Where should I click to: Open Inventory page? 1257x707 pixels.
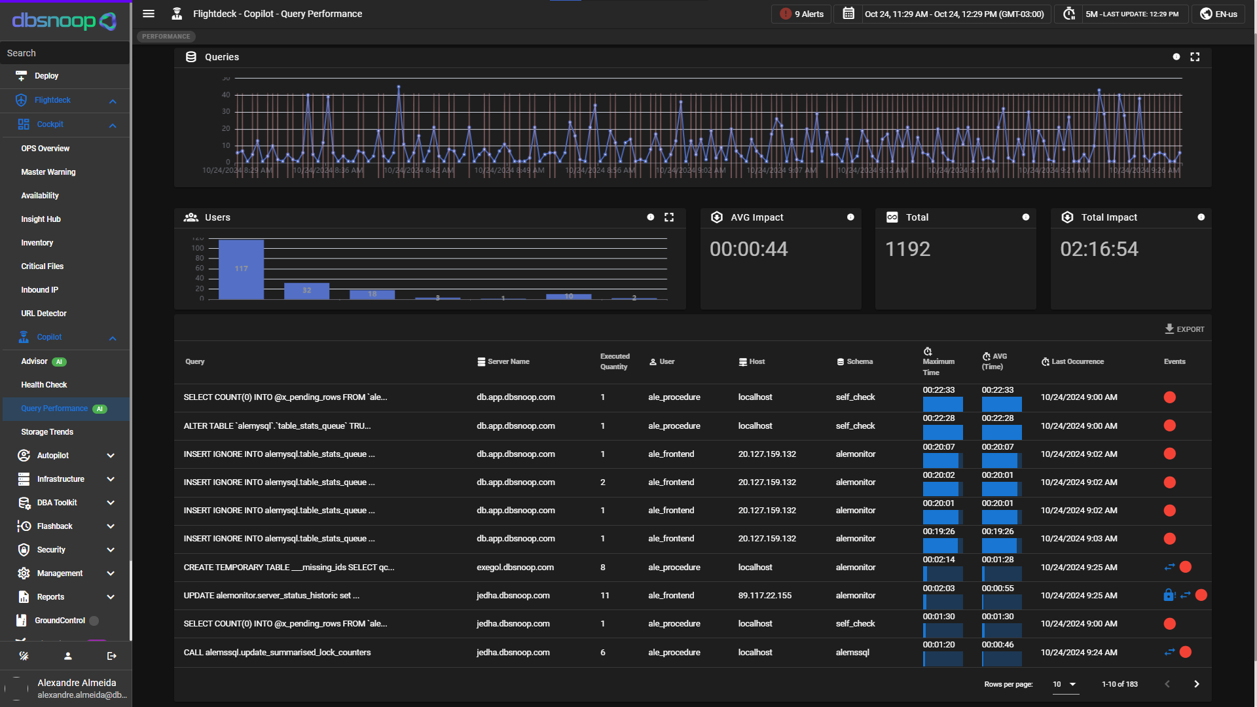[x=37, y=243]
